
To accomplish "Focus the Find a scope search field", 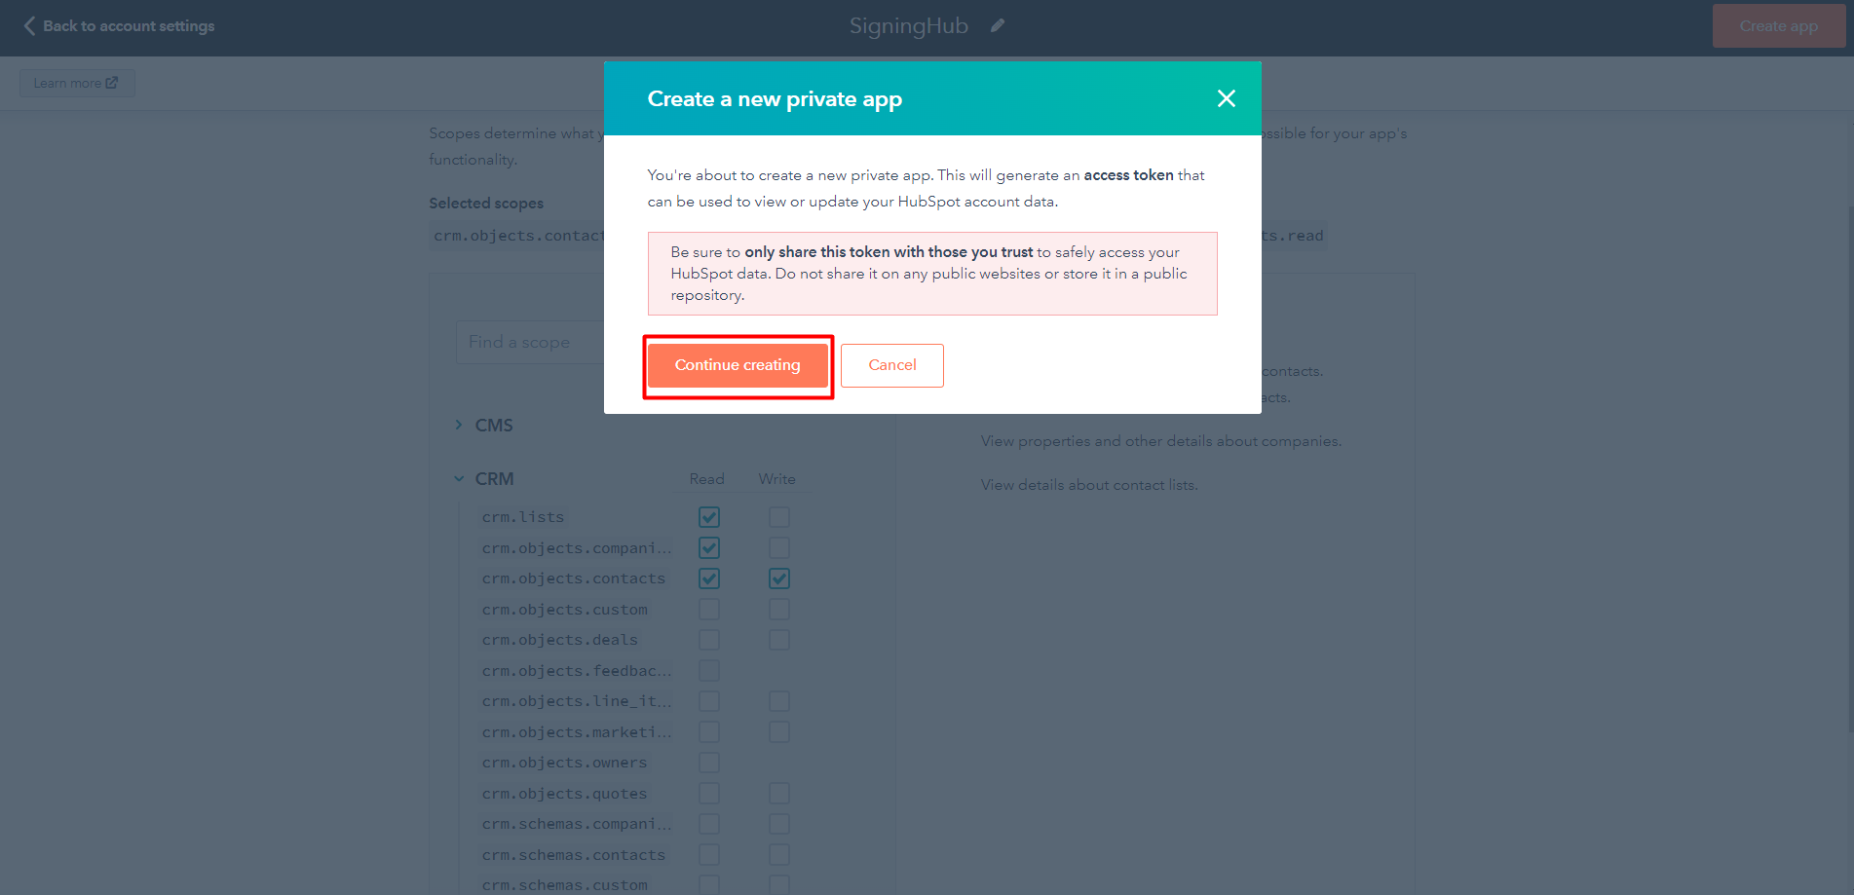I will [x=531, y=342].
